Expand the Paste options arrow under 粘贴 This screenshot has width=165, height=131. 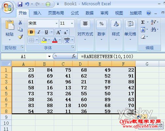pos(10,40)
